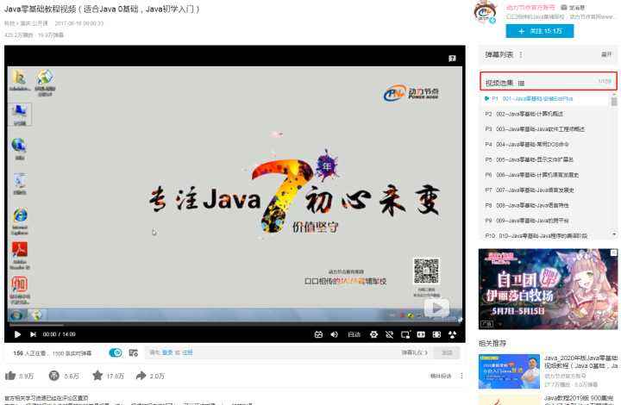Select episode P1 001 in the playlist
The height and width of the screenshot is (405, 621).
coord(544,98)
